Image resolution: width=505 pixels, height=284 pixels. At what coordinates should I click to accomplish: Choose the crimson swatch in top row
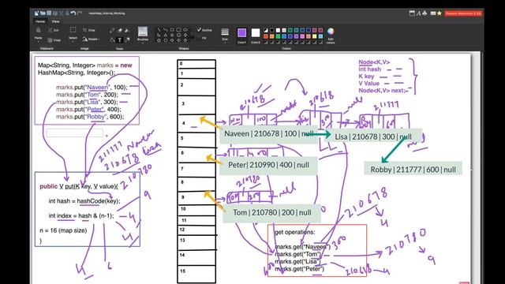coord(320,30)
